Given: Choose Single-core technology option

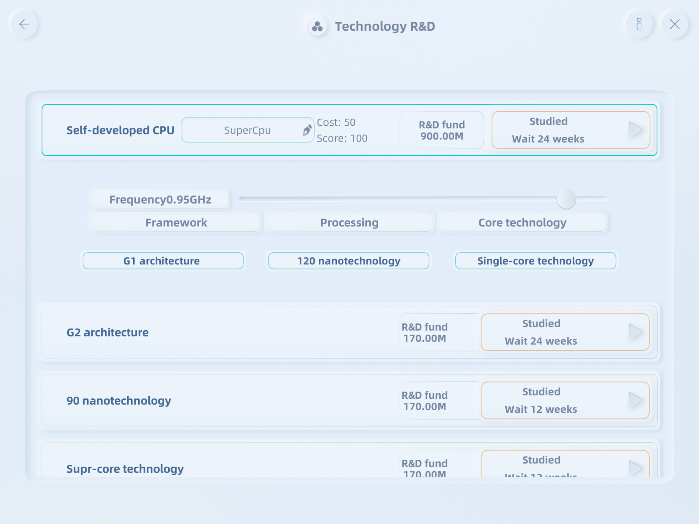Looking at the screenshot, I should [x=535, y=261].
